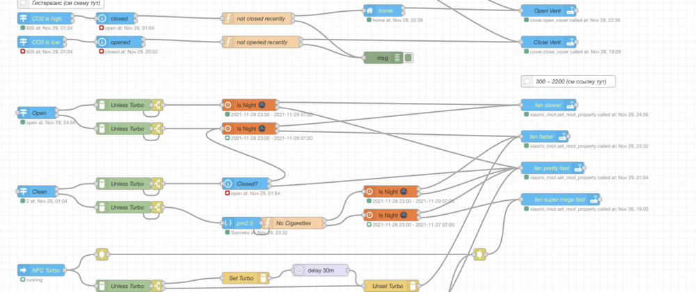Click status text 'running' under NFC Turbo

click(35, 279)
